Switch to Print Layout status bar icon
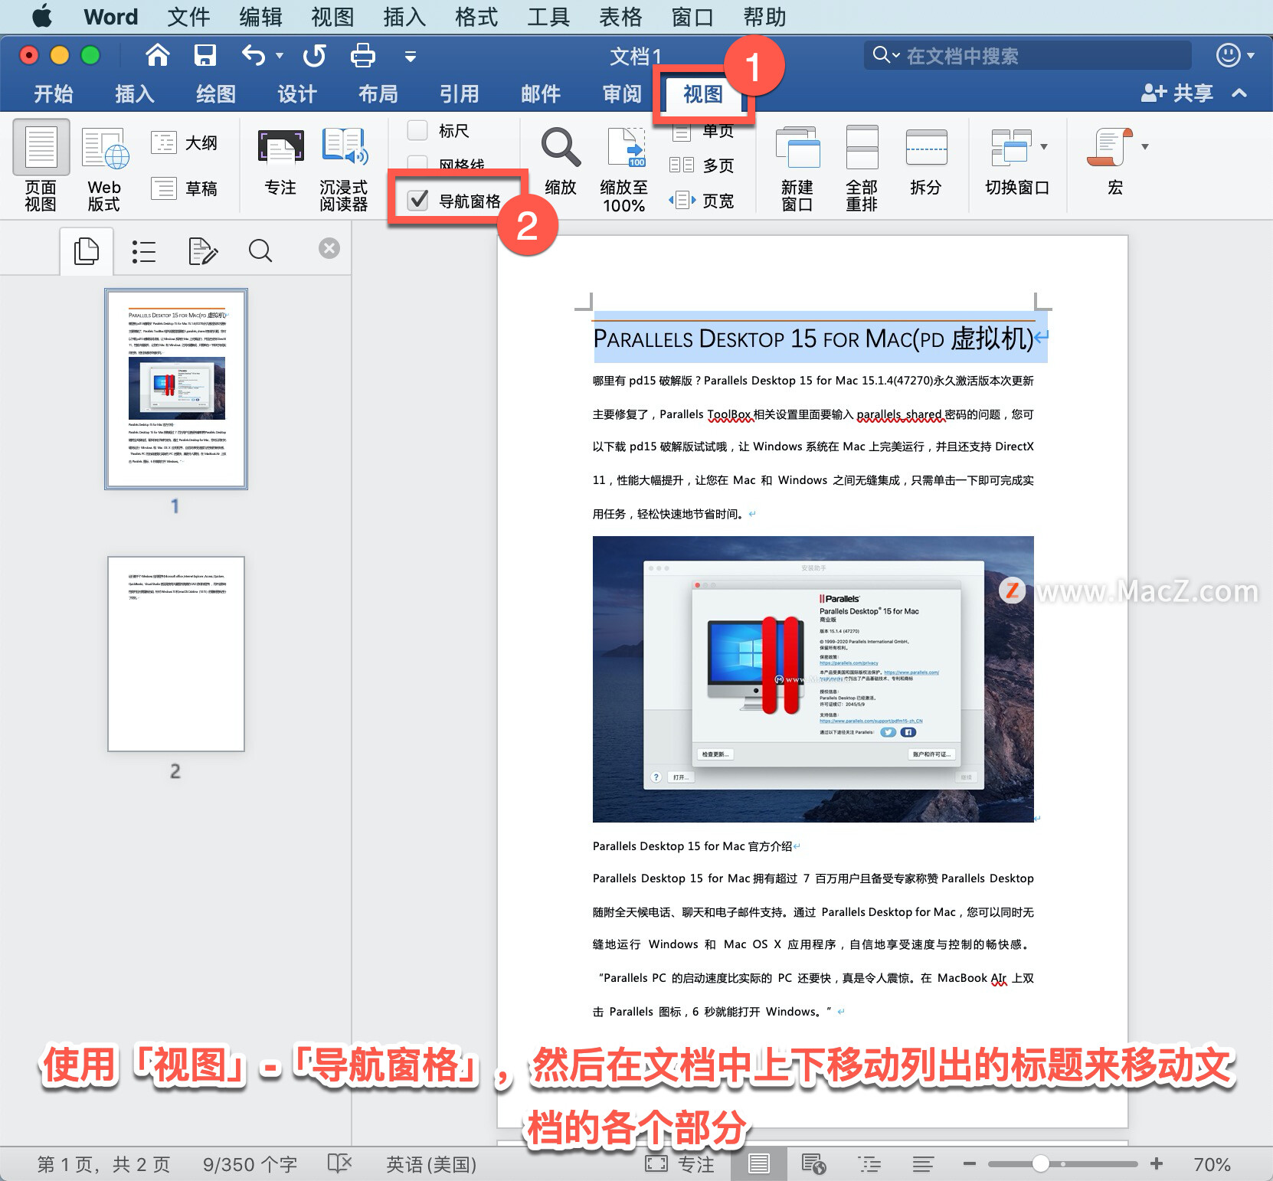Screen dimensions: 1273x1181 (x=759, y=1164)
